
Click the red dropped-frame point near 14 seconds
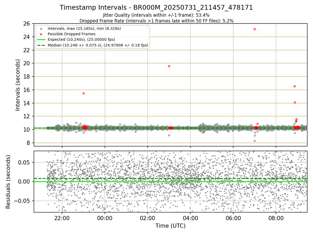(x=295, y=102)
